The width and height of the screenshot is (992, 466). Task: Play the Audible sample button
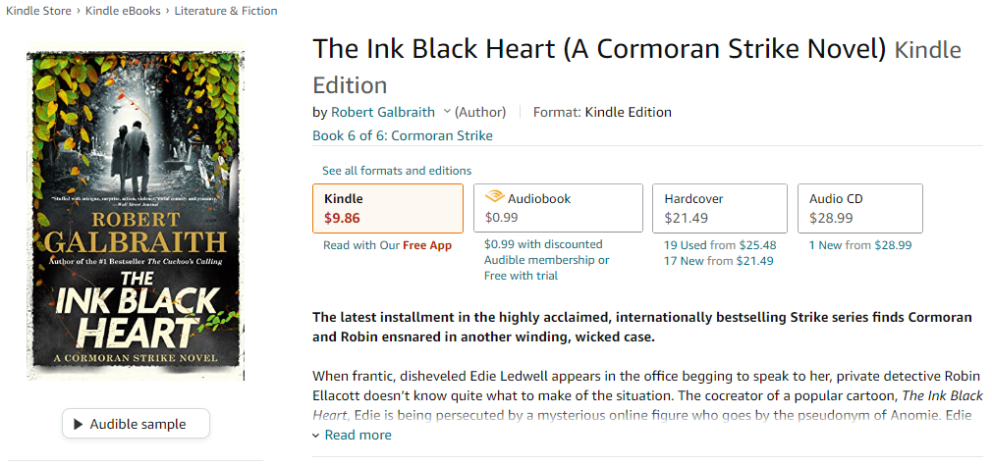137,425
